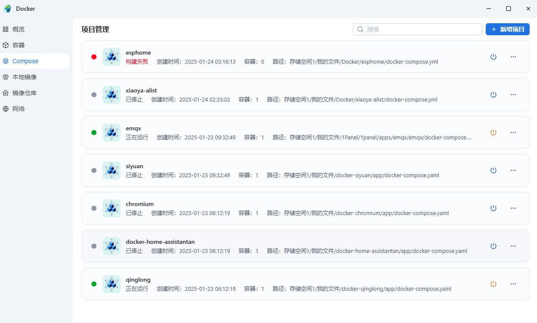Open more options menu for esphome
Image resolution: width=537 pixels, height=323 pixels.
pos(513,57)
